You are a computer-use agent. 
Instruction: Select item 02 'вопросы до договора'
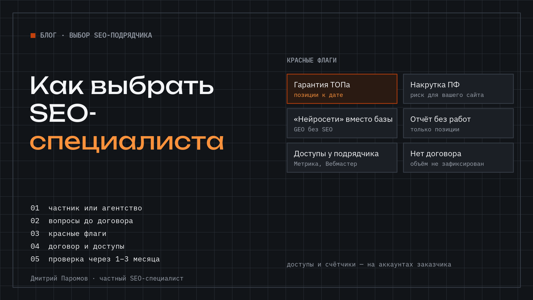[x=82, y=221]
